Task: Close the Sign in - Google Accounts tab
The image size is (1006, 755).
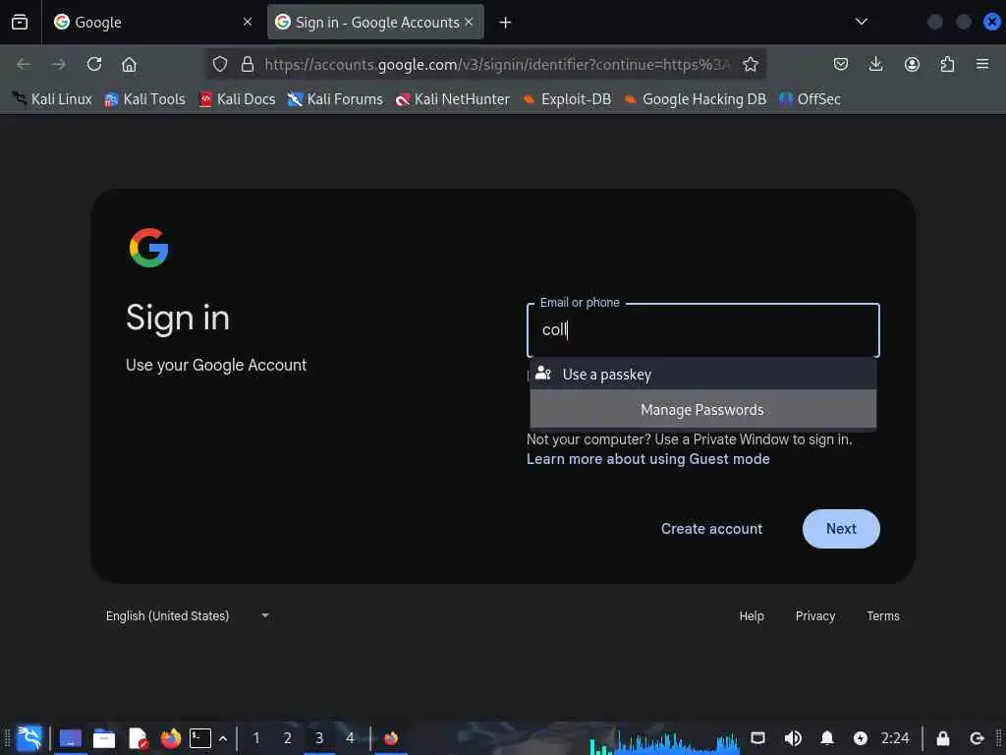Action: [469, 22]
